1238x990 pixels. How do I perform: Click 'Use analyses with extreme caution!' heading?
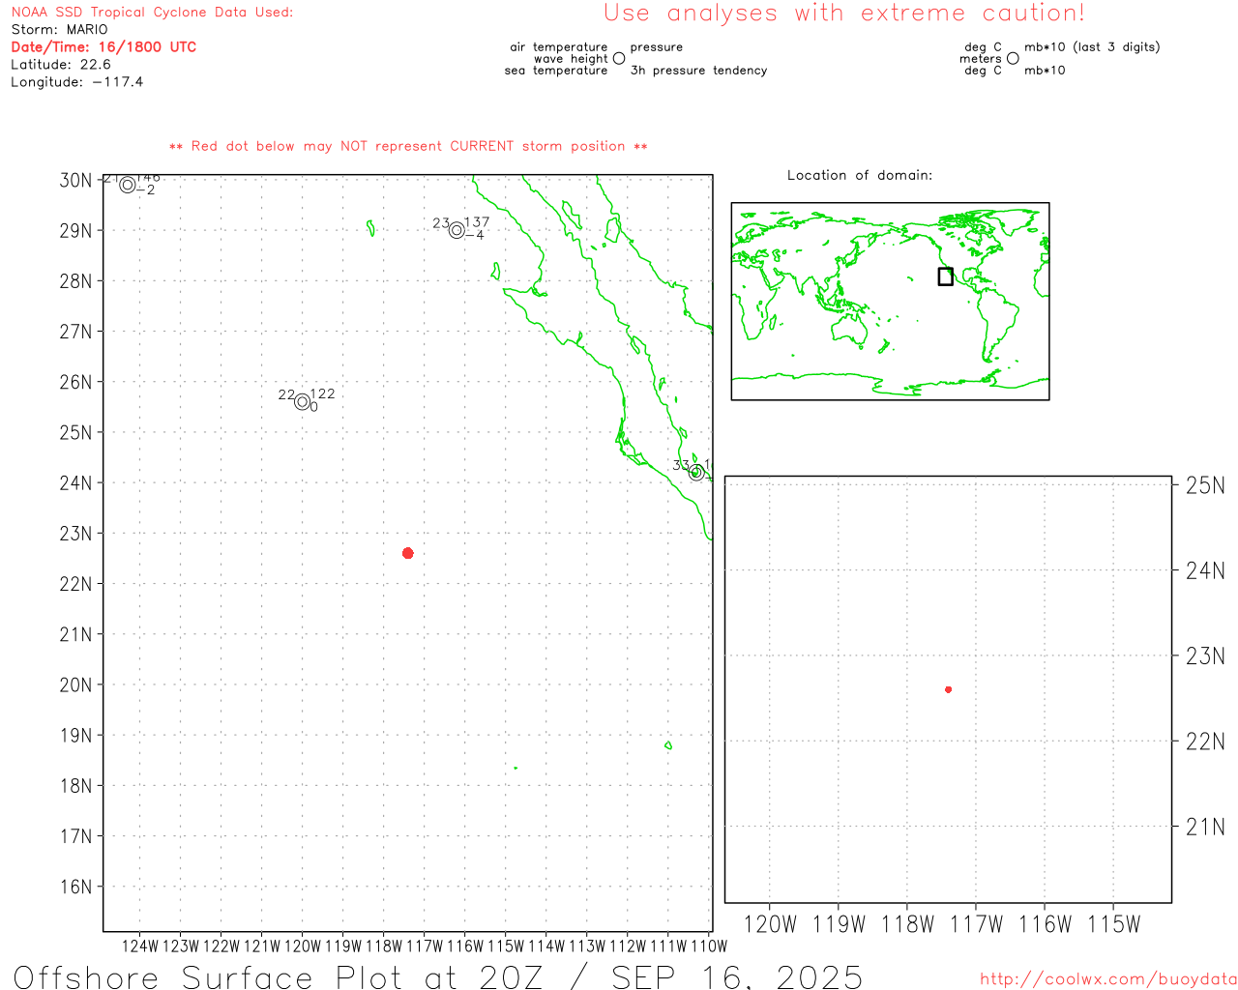pos(844,14)
